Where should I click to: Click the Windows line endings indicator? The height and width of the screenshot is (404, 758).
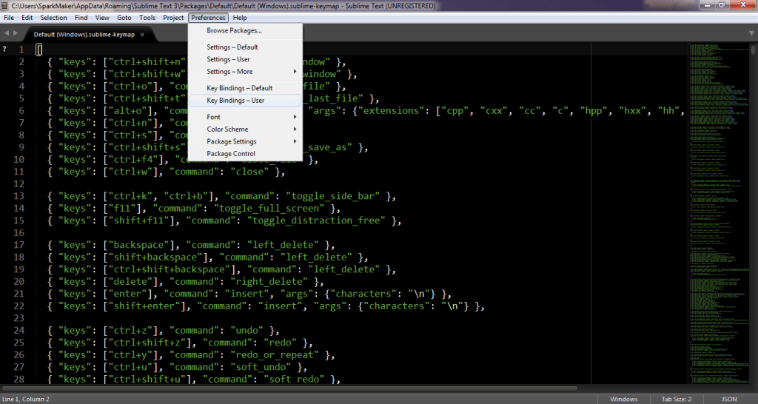pyautogui.click(x=624, y=399)
